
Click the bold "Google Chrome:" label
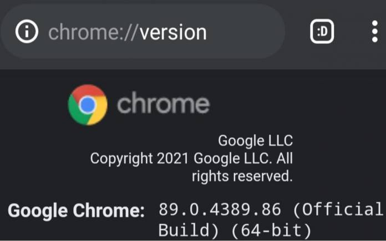click(76, 211)
